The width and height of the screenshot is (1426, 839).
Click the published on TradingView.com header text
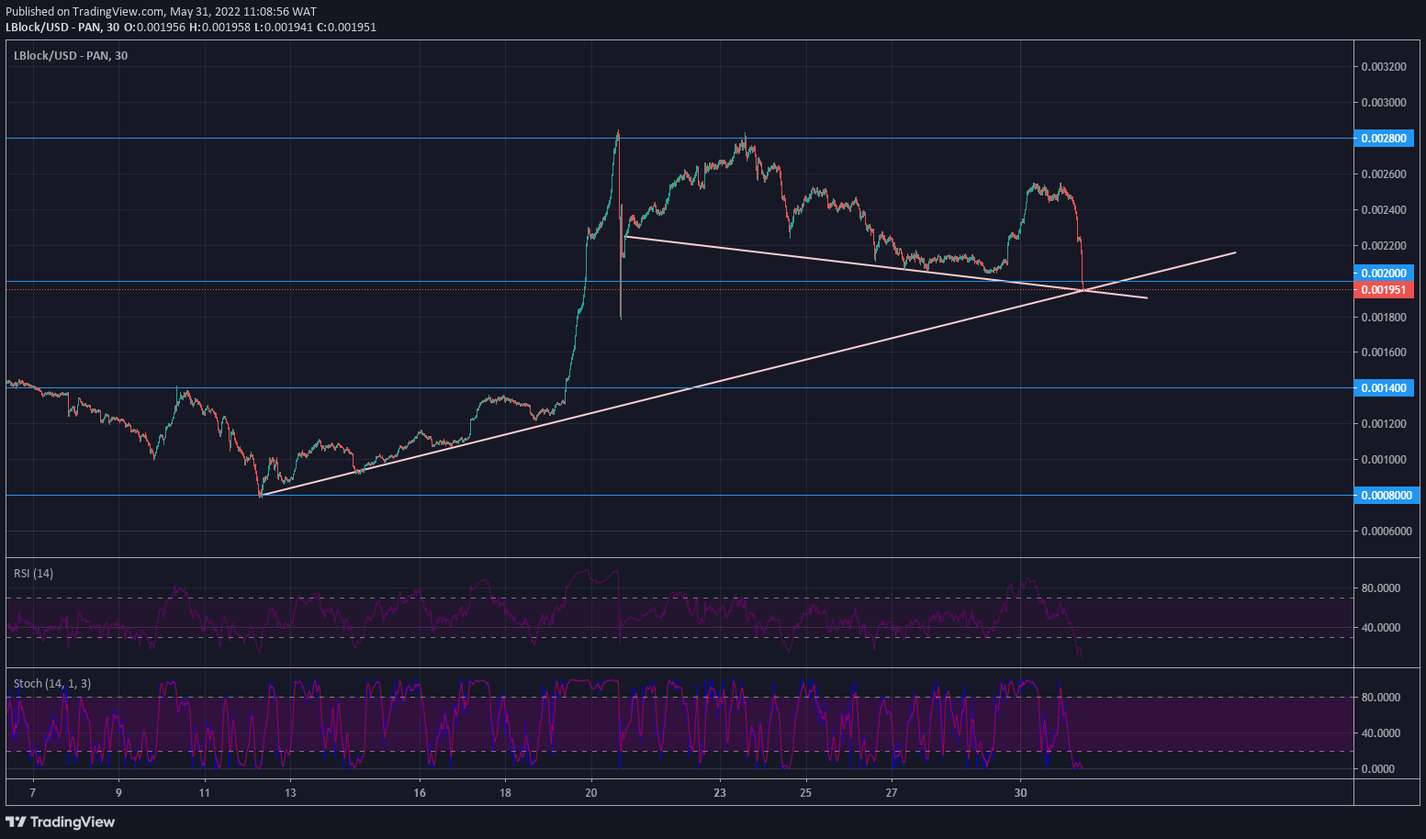coord(162,12)
